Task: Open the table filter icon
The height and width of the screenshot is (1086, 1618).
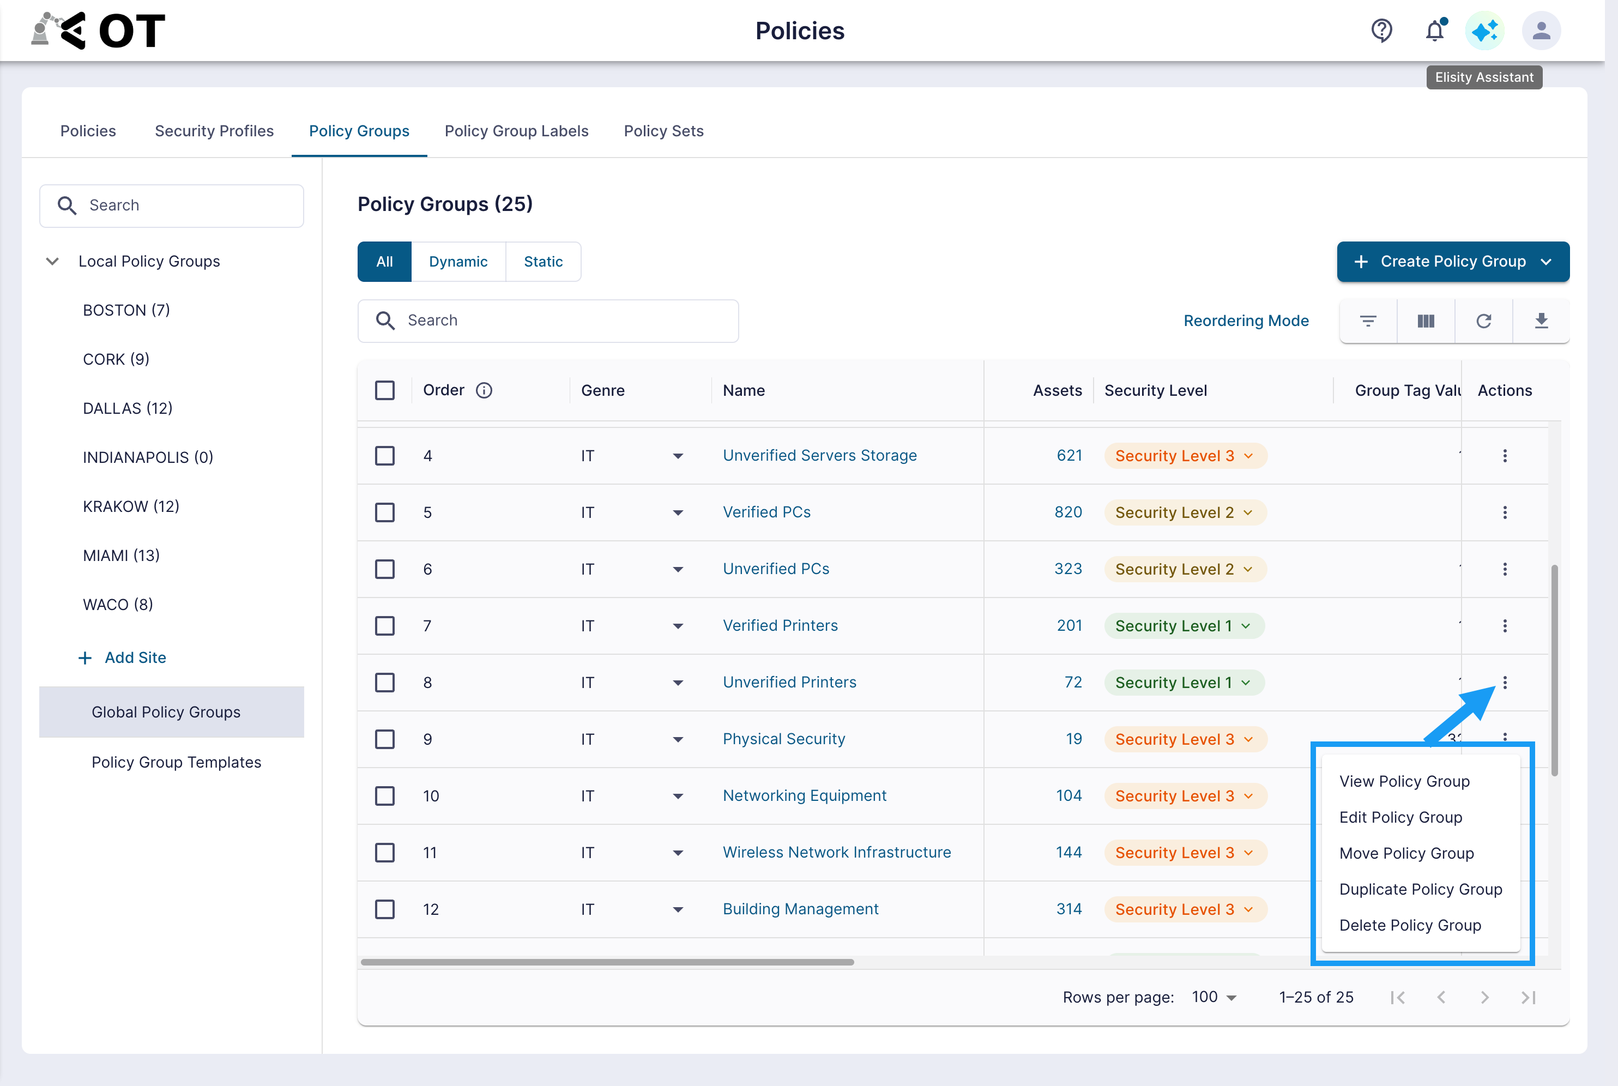Action: tap(1368, 321)
